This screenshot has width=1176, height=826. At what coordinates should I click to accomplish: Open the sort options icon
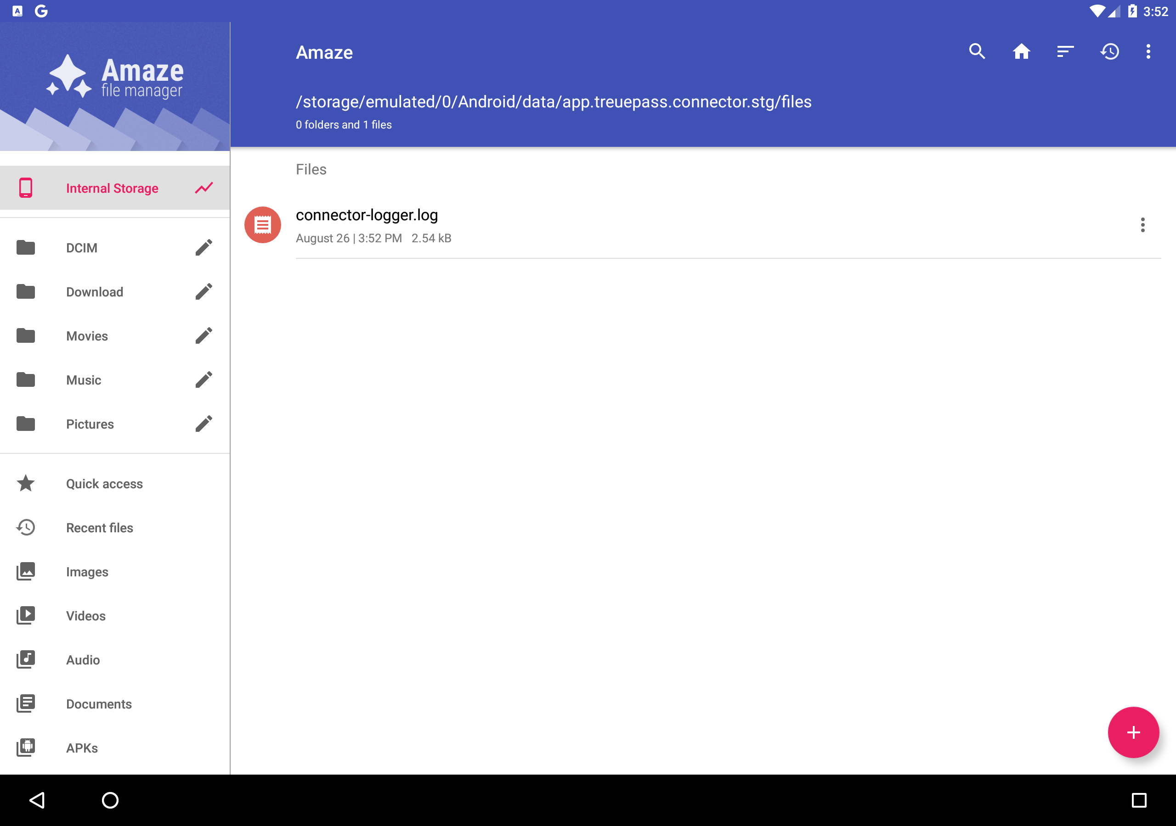[1065, 52]
